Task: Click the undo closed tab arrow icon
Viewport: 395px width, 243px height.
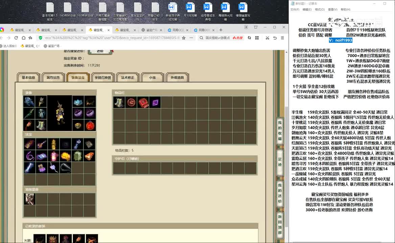Action: [275, 38]
